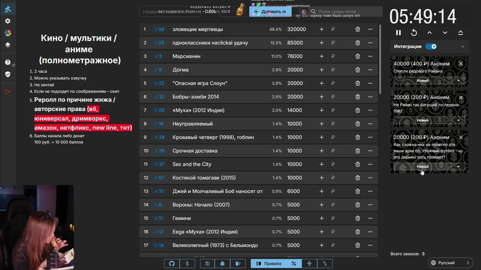The height and width of the screenshot is (270, 481).
Task: Delete the Неуправляемый lot
Action: click(x=358, y=124)
